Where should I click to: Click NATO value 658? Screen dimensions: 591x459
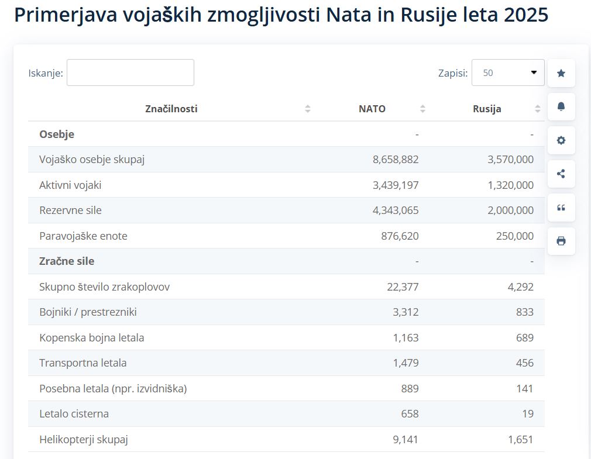[410, 414]
